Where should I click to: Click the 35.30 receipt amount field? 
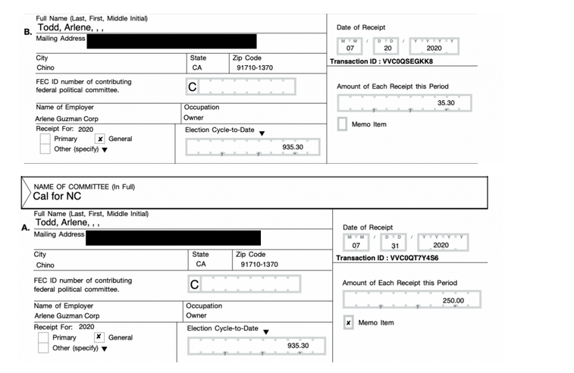[x=404, y=103]
